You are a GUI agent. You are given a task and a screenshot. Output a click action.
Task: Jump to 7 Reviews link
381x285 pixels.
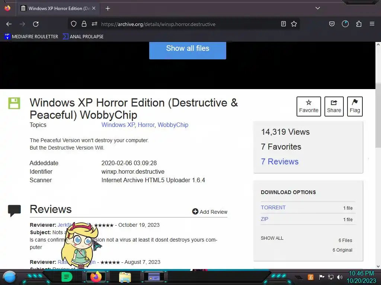click(280, 161)
